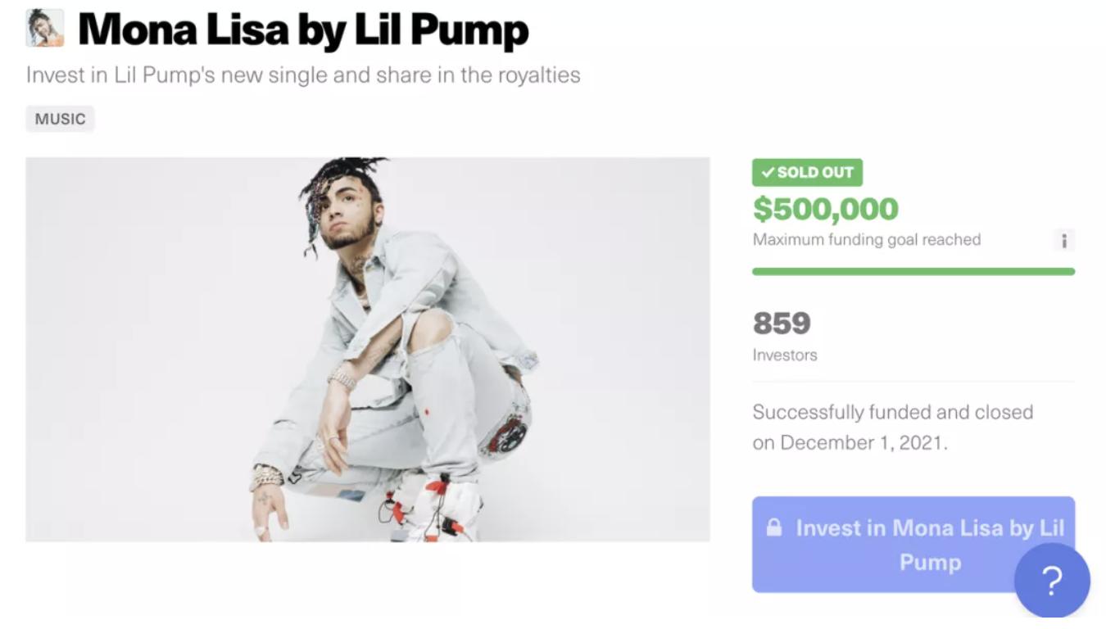Click the info icon beside funding goal

pyautogui.click(x=1063, y=240)
